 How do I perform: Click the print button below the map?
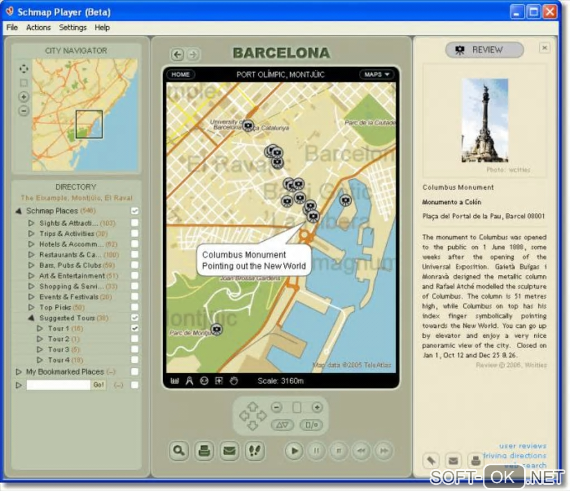pyautogui.click(x=205, y=451)
